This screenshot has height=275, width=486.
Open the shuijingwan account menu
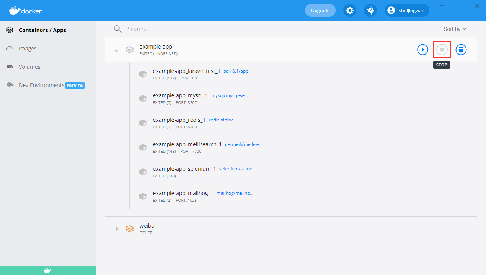click(x=407, y=11)
